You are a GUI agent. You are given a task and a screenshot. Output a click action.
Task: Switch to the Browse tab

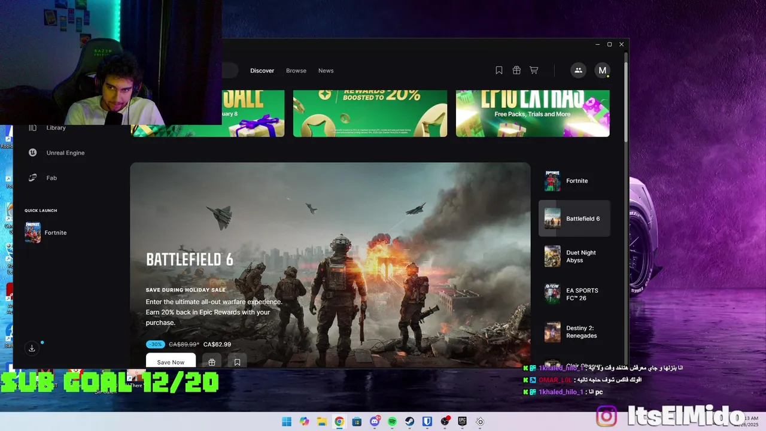coord(296,71)
